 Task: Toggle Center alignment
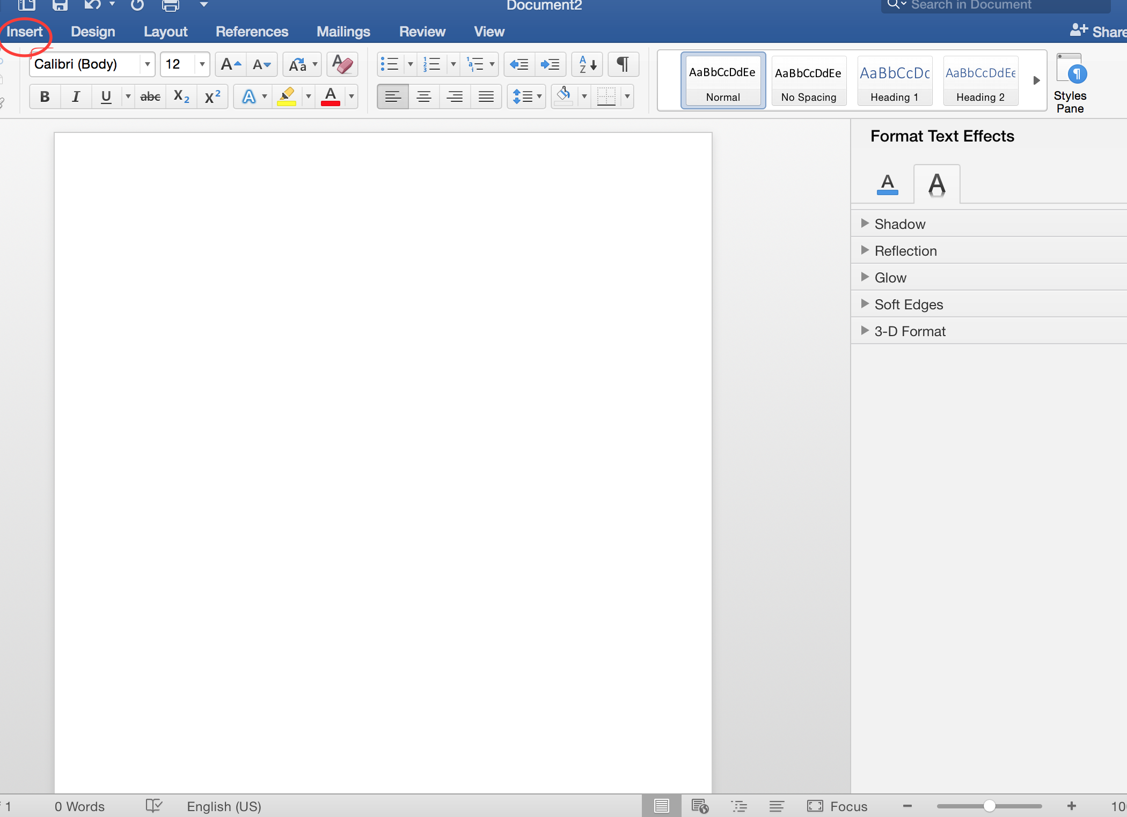pos(424,96)
